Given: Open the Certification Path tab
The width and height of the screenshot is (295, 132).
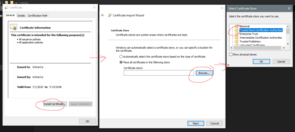Looking at the screenshot, I should pos(38,16).
